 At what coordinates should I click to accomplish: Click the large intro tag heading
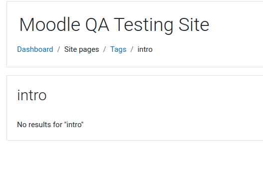coord(32,95)
